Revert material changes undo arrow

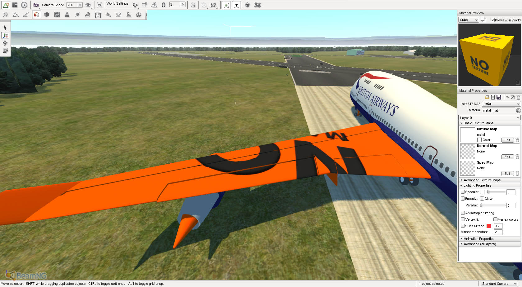tap(507, 97)
